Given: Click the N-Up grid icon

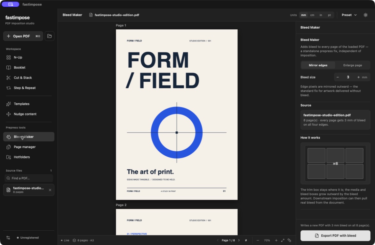Looking at the screenshot, I should click(x=9, y=57).
